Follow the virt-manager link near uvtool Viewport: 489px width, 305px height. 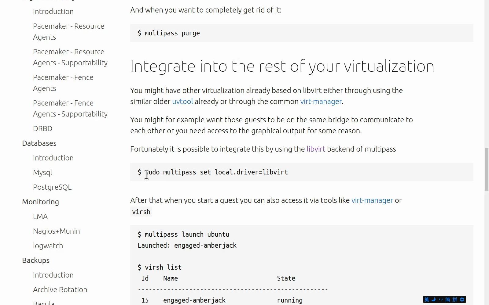click(321, 102)
